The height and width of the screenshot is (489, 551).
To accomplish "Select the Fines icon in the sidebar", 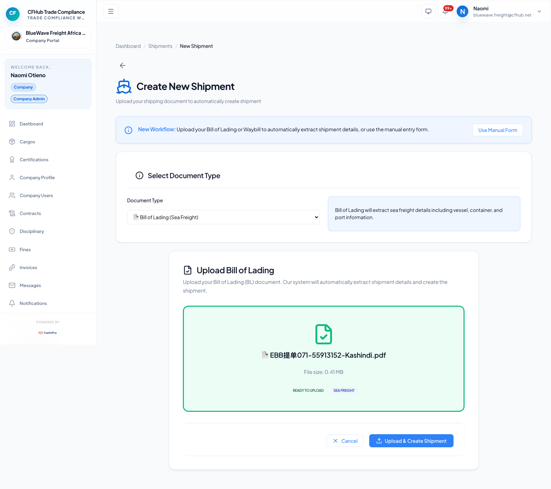I will 12,249.
